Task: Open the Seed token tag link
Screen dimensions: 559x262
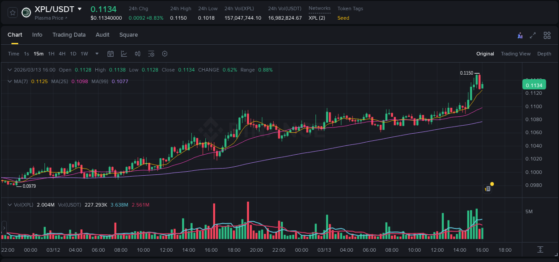Action: pos(343,18)
